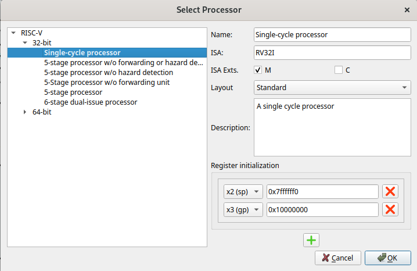This screenshot has width=417, height=271.
Task: Expand the 64-bit tree node
Action: pyautogui.click(x=25, y=112)
